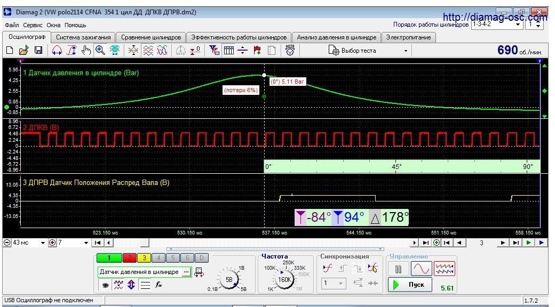555x307 pixels.
Task: Open the Окна menu
Action: 53,25
